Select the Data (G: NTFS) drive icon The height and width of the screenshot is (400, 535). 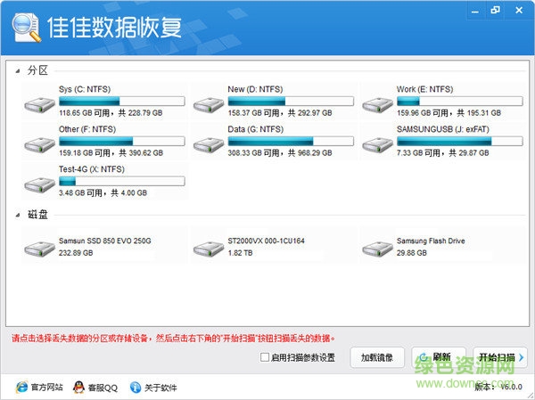click(x=209, y=144)
